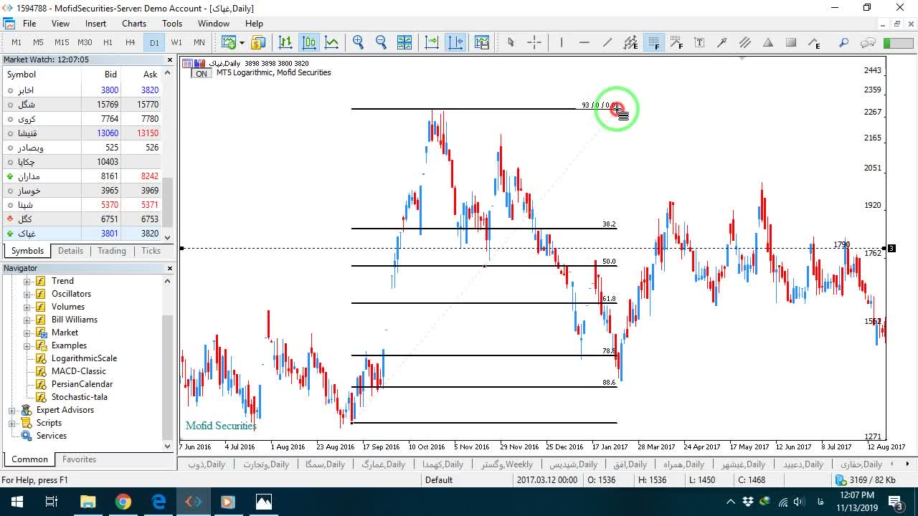The image size is (918, 516).
Task: Select LogarithmicScale indicator
Action: [x=84, y=358]
